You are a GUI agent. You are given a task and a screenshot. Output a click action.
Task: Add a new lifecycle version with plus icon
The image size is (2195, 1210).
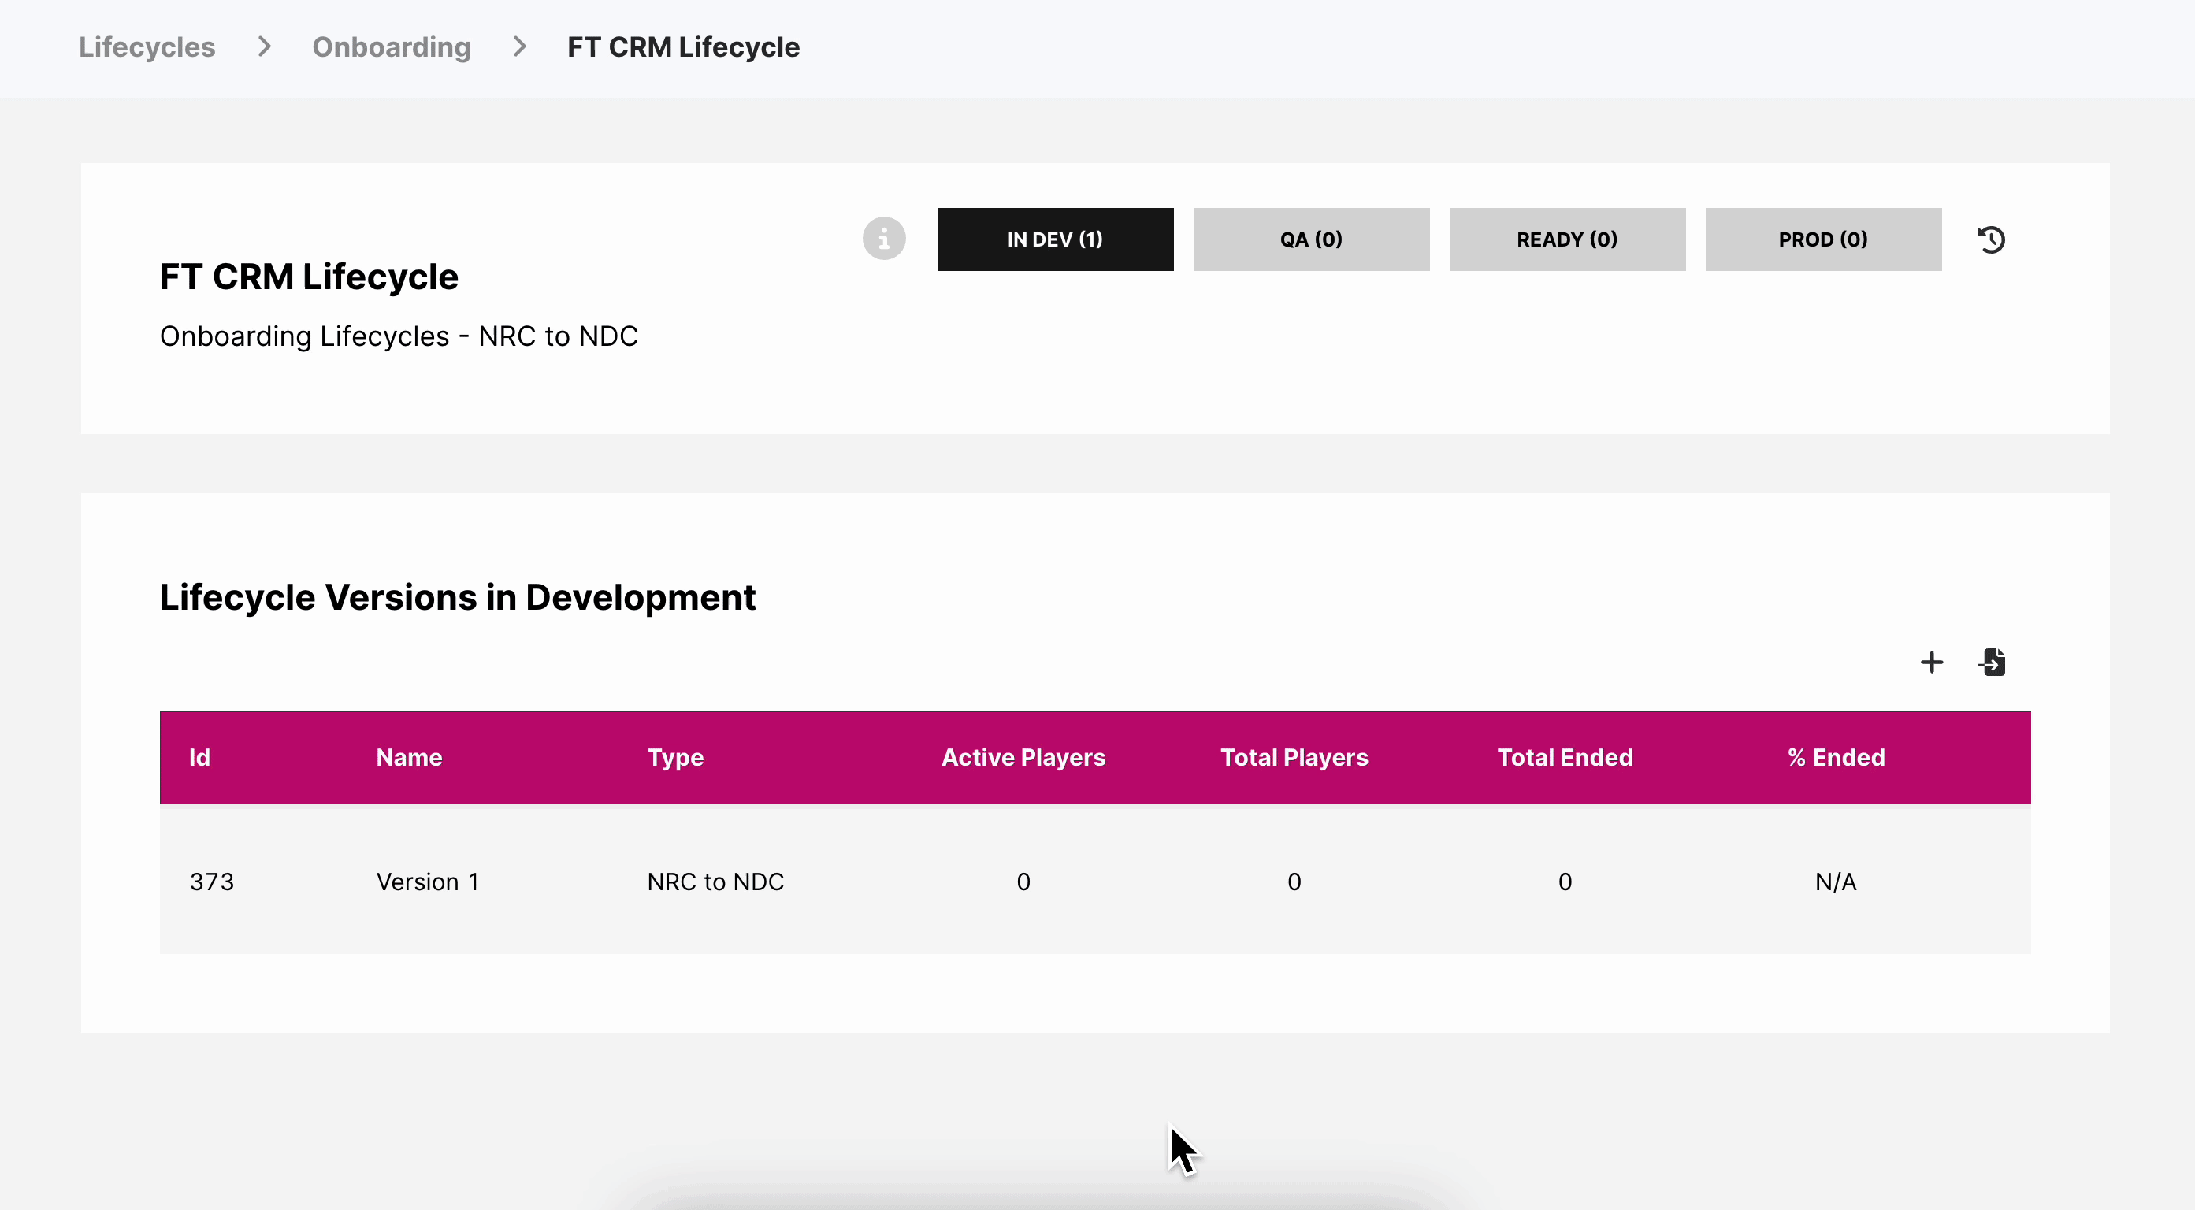pos(1932,662)
